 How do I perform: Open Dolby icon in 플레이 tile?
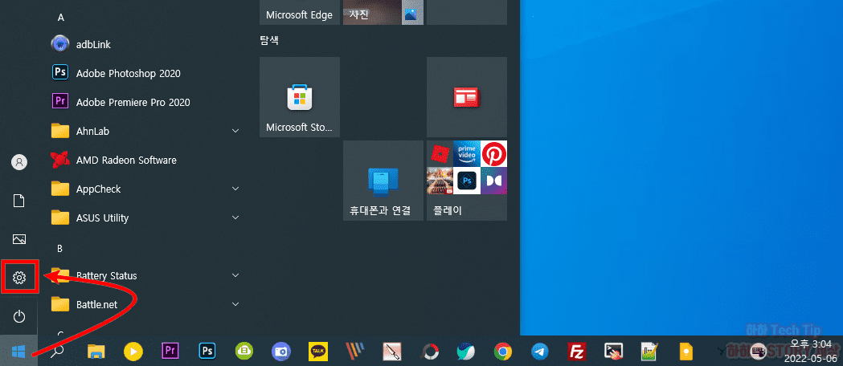(493, 181)
